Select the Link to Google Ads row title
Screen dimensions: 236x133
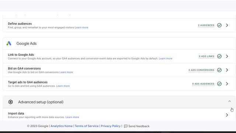click(21, 55)
